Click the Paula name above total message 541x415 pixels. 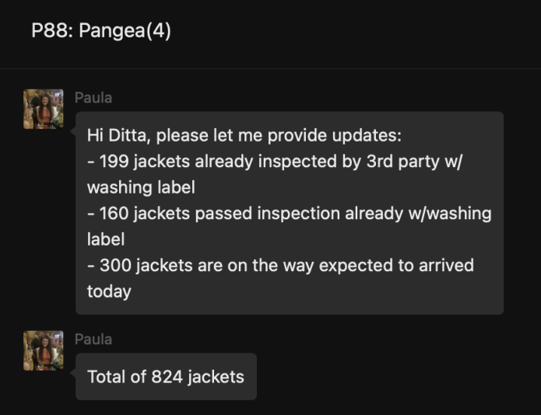(93, 339)
